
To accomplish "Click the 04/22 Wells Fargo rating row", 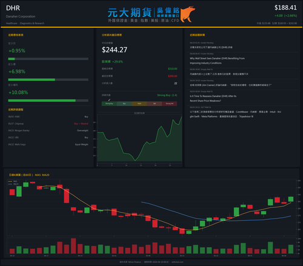I will pos(48,145).
